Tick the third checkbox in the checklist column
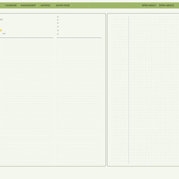This screenshot has width=179, height=179. pyautogui.click(x=58, y=23)
